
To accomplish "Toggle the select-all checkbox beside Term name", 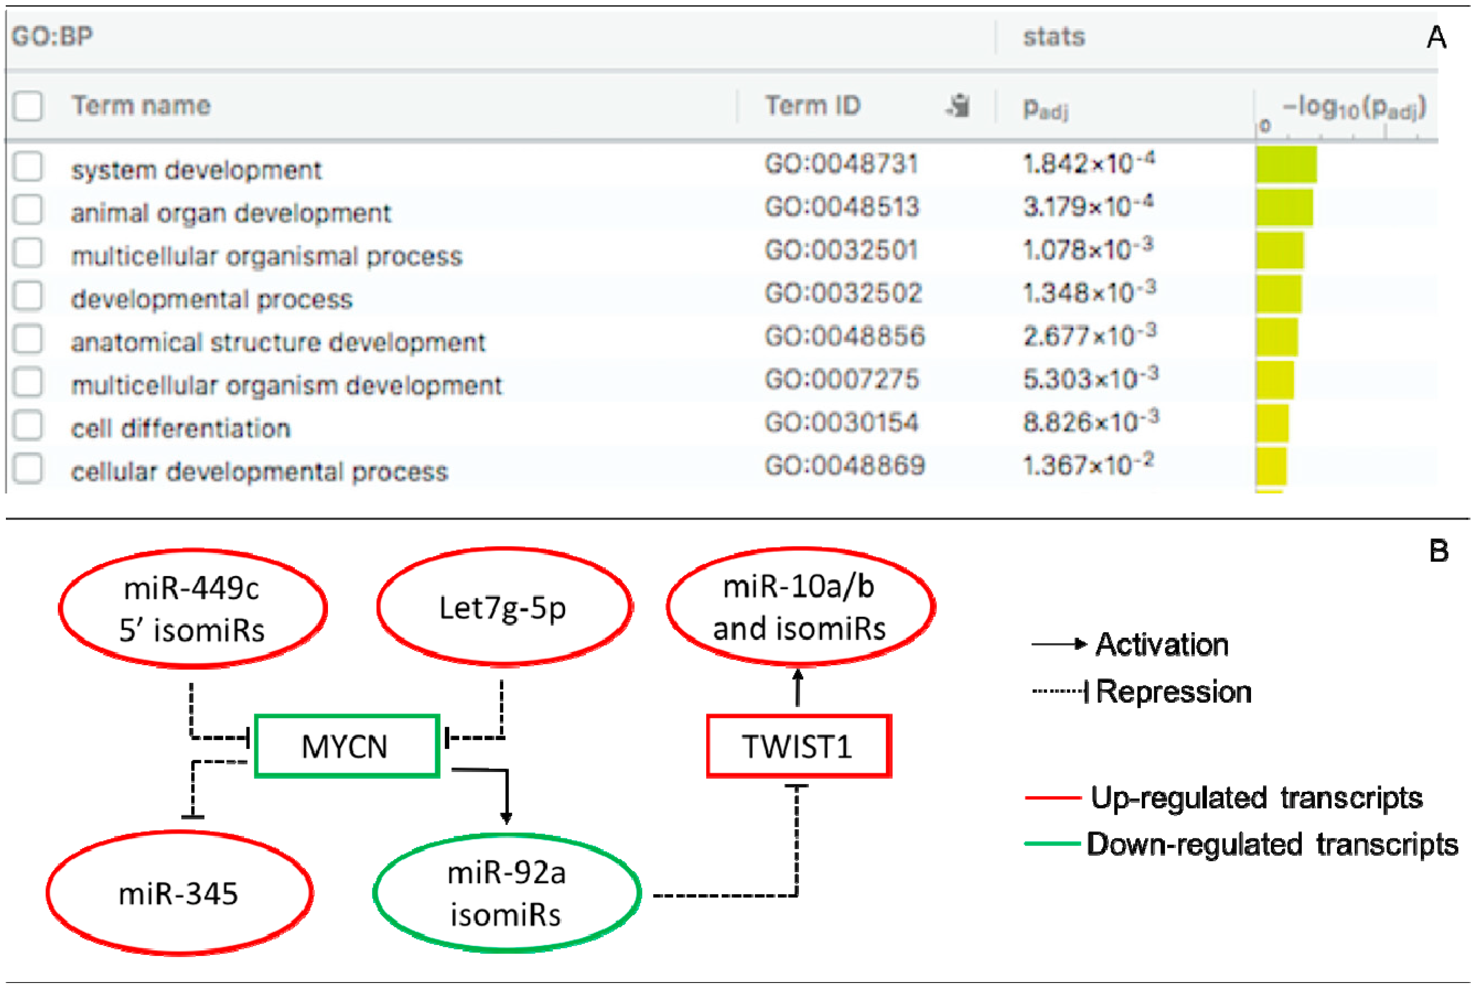I will (x=28, y=105).
